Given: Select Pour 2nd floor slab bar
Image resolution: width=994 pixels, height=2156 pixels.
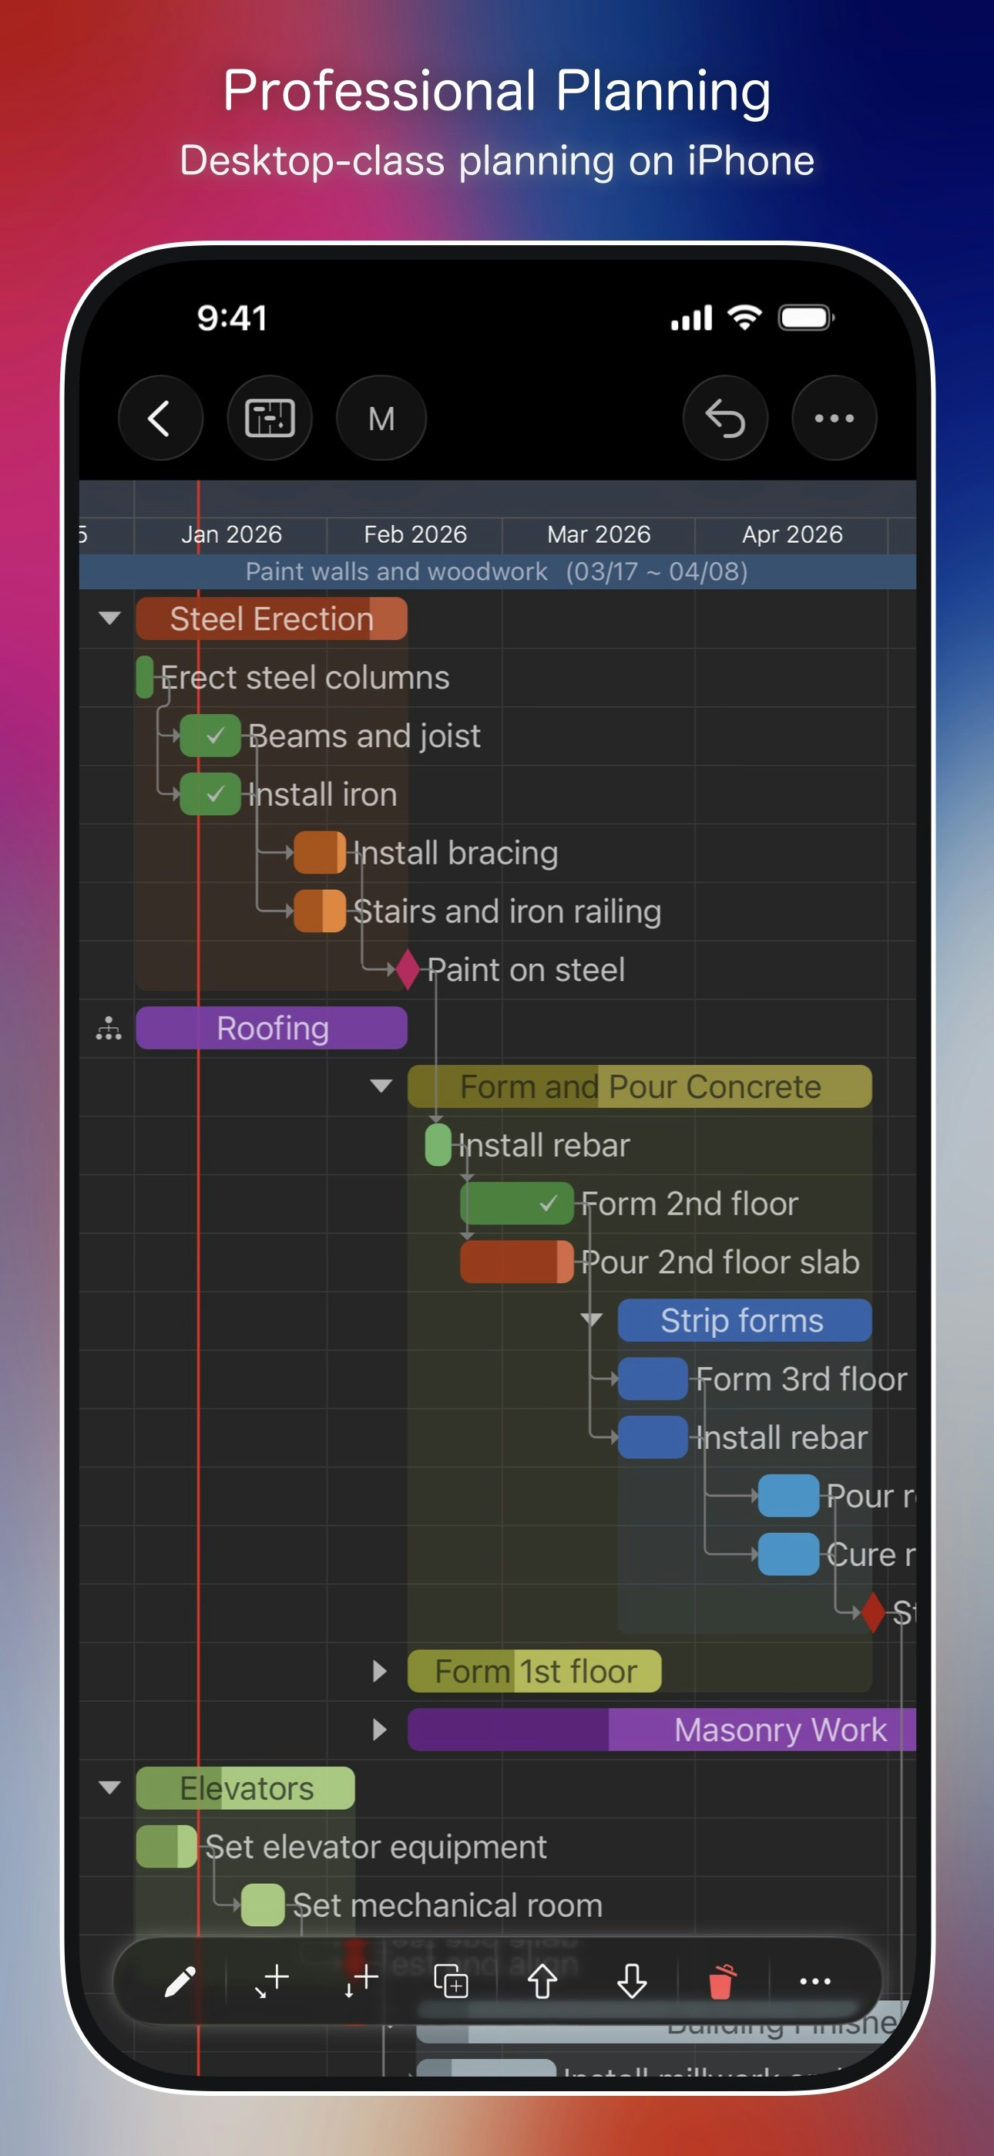Looking at the screenshot, I should point(516,1262).
